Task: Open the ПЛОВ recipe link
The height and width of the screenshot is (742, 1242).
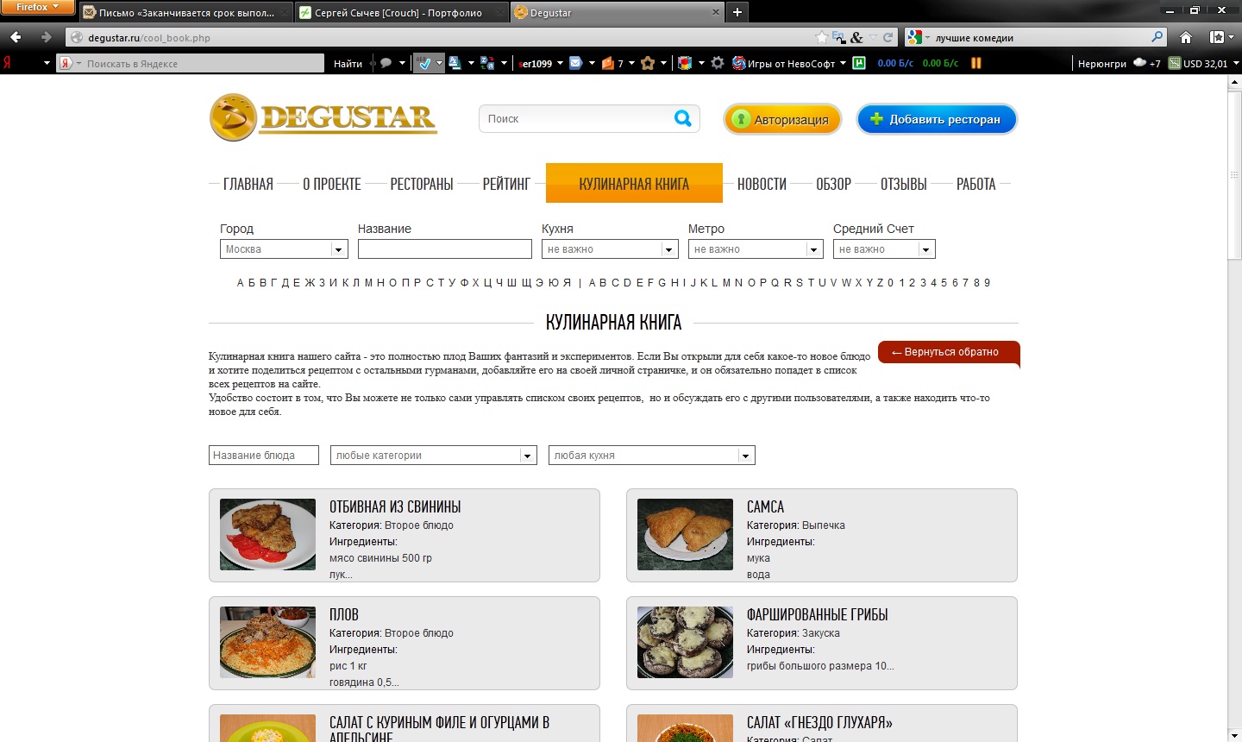Action: tap(343, 615)
